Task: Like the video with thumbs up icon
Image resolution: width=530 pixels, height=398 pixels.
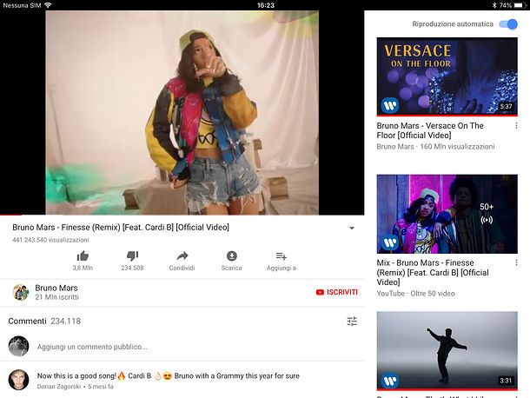Action: click(83, 256)
